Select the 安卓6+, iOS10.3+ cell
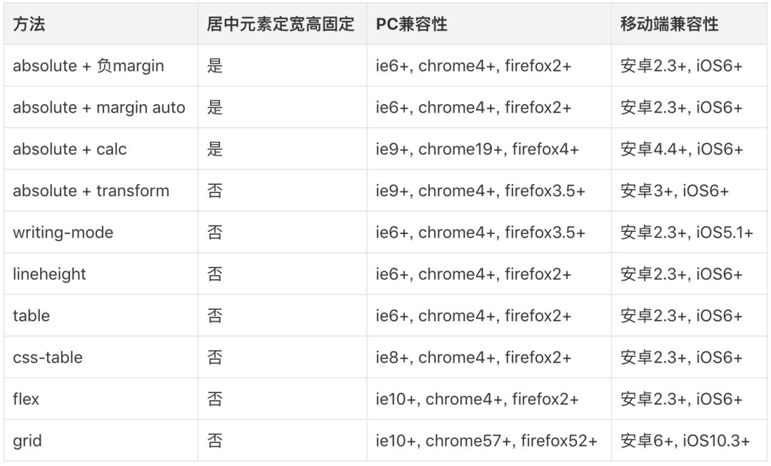The width and height of the screenshot is (771, 466). [689, 440]
